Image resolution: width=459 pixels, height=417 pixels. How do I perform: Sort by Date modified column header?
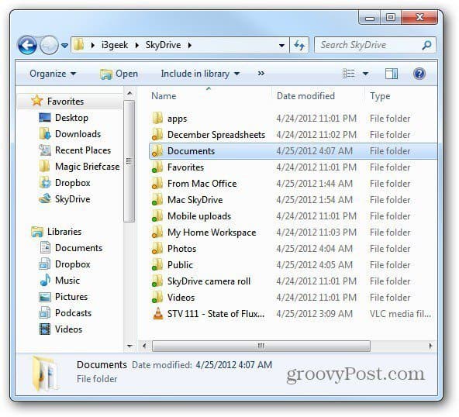tap(305, 96)
